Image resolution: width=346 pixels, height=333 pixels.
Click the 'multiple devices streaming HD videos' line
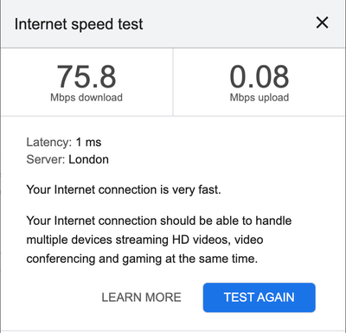[x=144, y=240]
